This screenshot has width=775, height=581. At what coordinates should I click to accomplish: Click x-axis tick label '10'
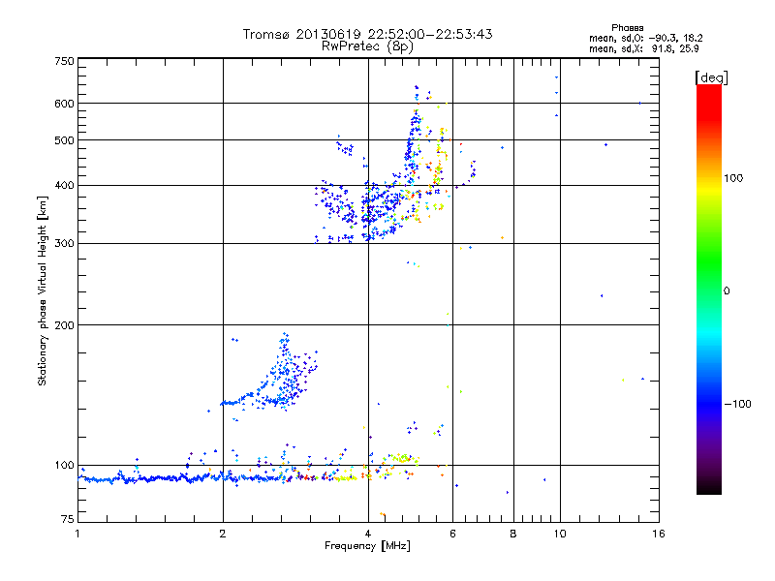(560, 534)
